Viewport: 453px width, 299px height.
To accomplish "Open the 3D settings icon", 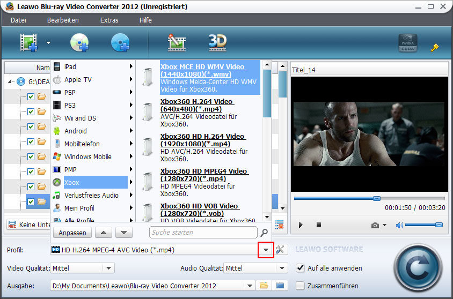I will coord(217,43).
